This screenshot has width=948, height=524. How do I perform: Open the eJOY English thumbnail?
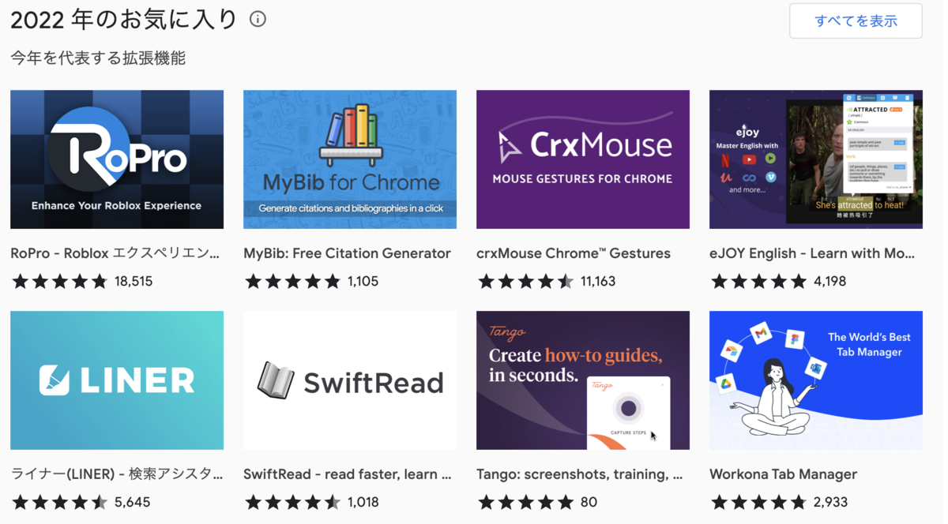pyautogui.click(x=816, y=159)
